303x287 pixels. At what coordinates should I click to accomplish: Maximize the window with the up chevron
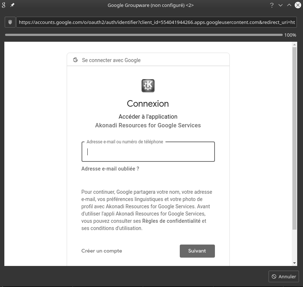point(289,5)
